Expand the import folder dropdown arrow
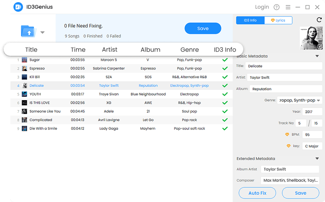Image resolution: width=325 pixels, height=202 pixels. [x=43, y=32]
